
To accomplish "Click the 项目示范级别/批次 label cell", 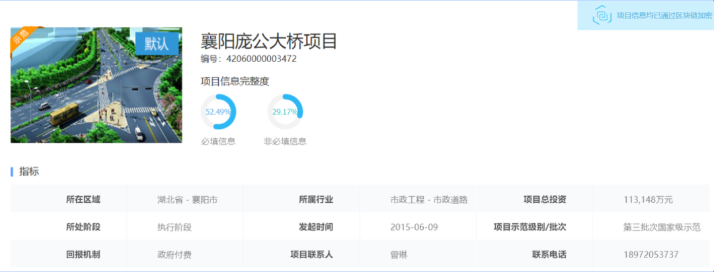I will (534, 226).
